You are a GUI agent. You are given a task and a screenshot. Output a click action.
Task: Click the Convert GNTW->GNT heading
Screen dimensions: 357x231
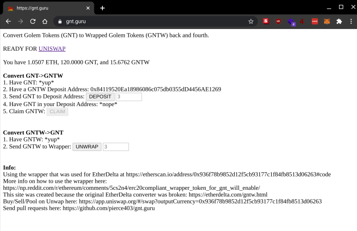[x=33, y=133]
